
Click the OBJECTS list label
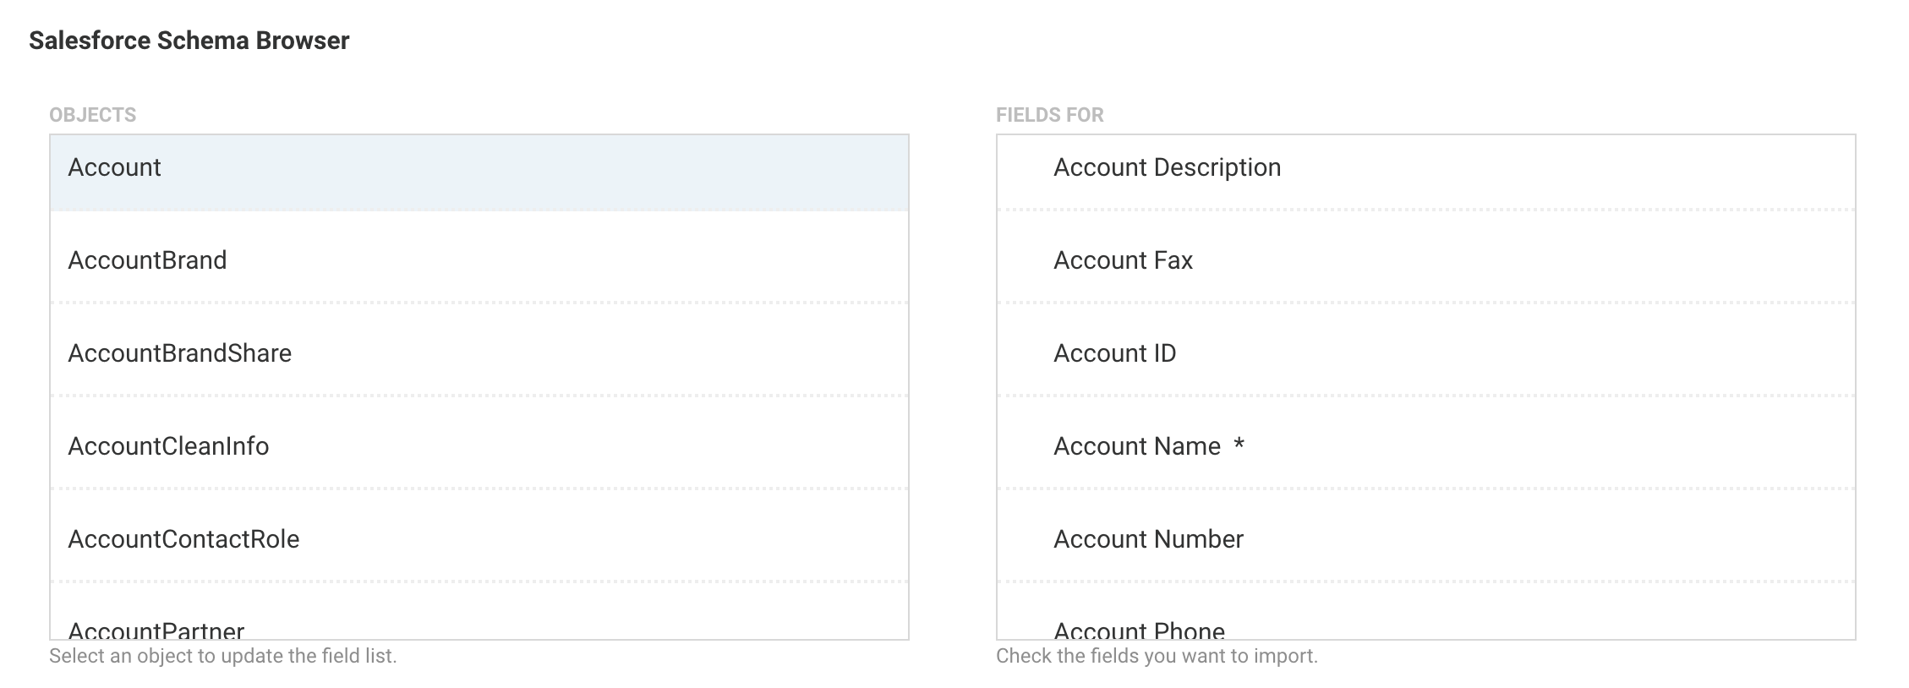[x=92, y=115]
